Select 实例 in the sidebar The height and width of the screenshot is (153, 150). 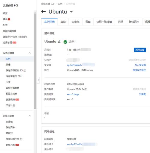pyautogui.click(x=8, y=59)
